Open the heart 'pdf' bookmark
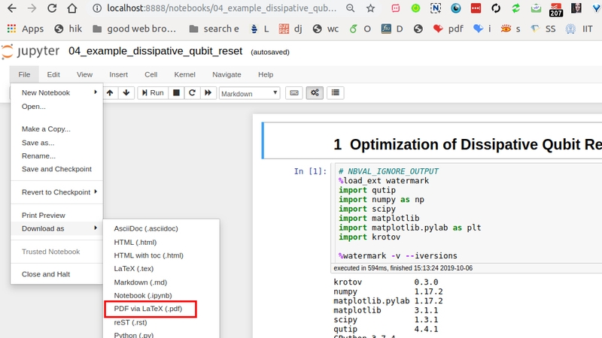Viewport: 602px width, 338px height. [x=448, y=29]
